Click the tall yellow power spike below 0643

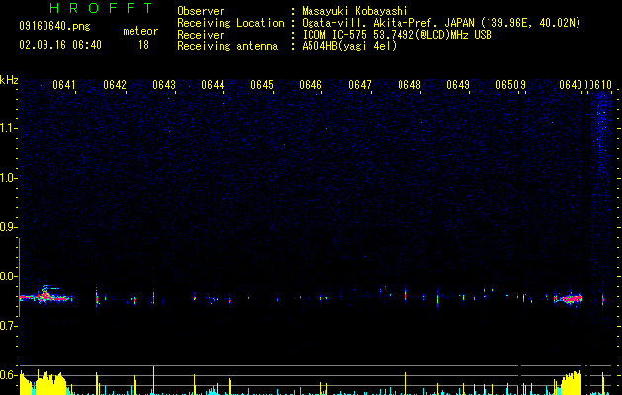153,380
